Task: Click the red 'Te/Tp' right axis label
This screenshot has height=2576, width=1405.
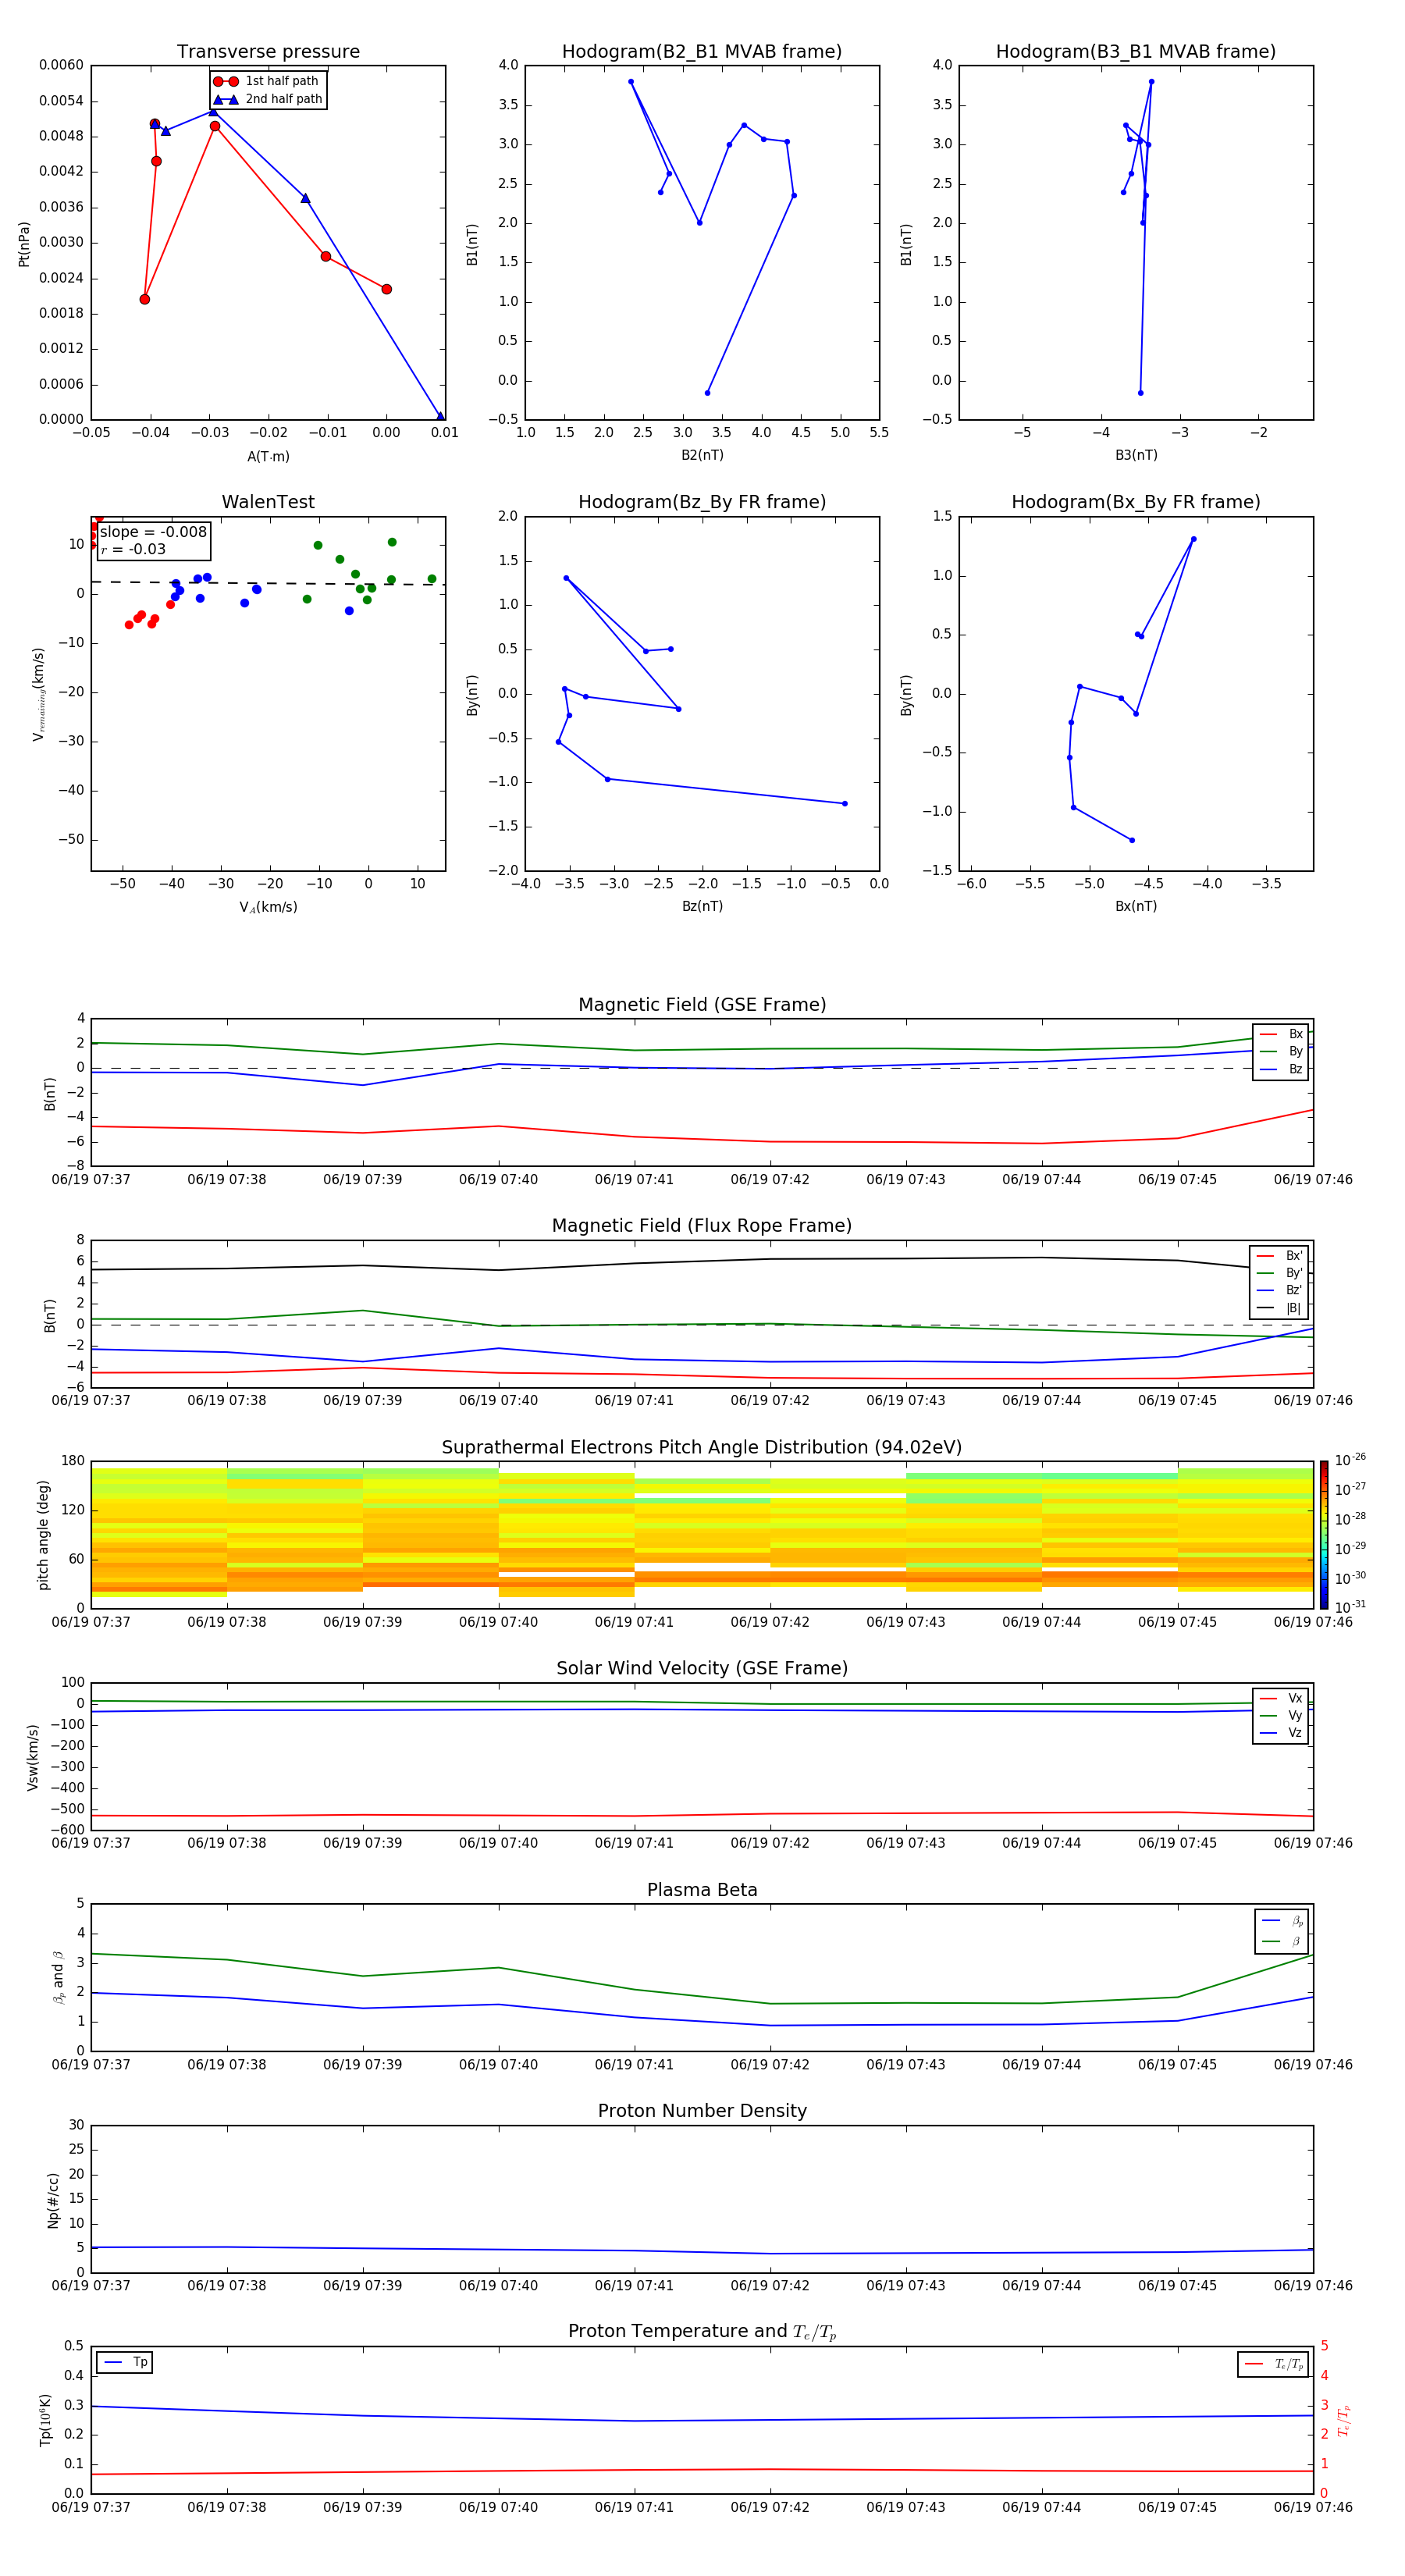Action: (x=1344, y=2421)
